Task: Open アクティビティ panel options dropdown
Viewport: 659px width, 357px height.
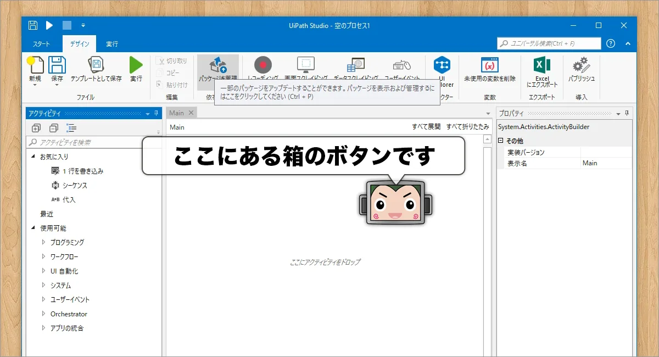Action: [x=147, y=114]
